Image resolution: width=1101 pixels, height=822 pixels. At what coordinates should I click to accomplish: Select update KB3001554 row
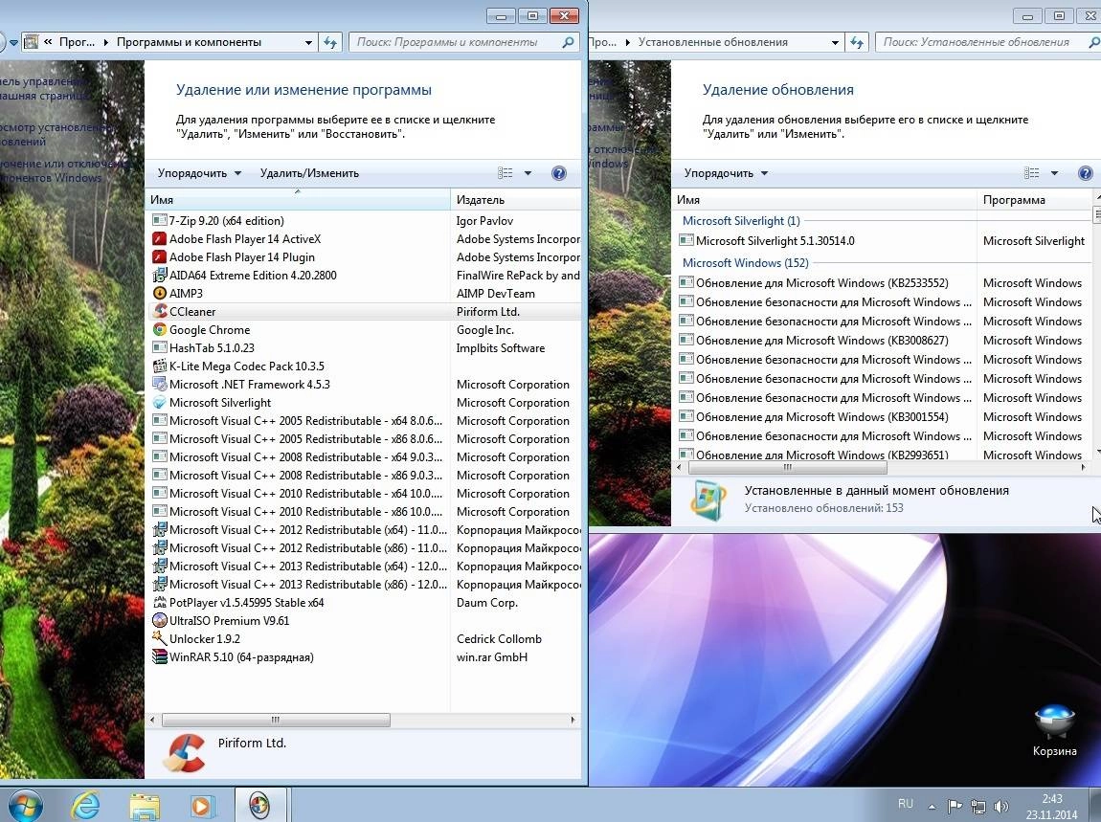(x=885, y=417)
